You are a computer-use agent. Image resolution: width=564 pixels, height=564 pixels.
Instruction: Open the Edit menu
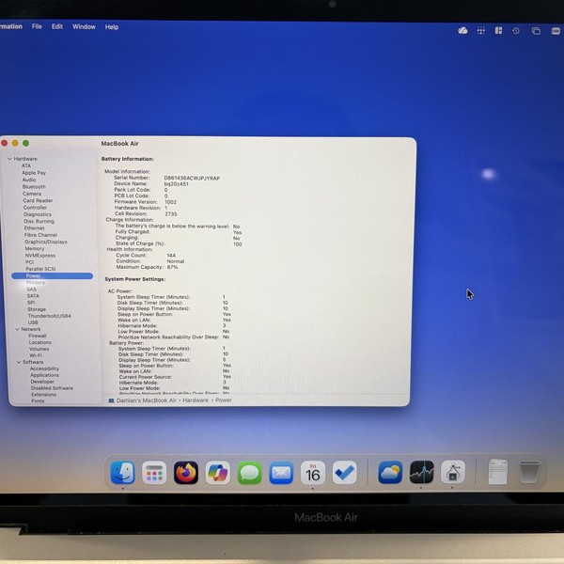(57, 26)
